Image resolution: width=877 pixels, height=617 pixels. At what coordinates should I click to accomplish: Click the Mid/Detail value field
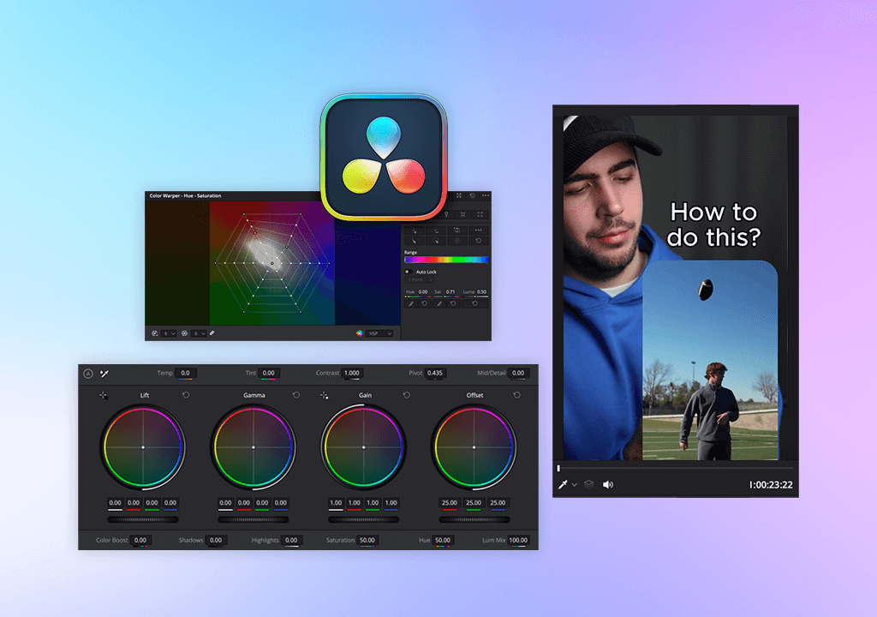pyautogui.click(x=518, y=373)
